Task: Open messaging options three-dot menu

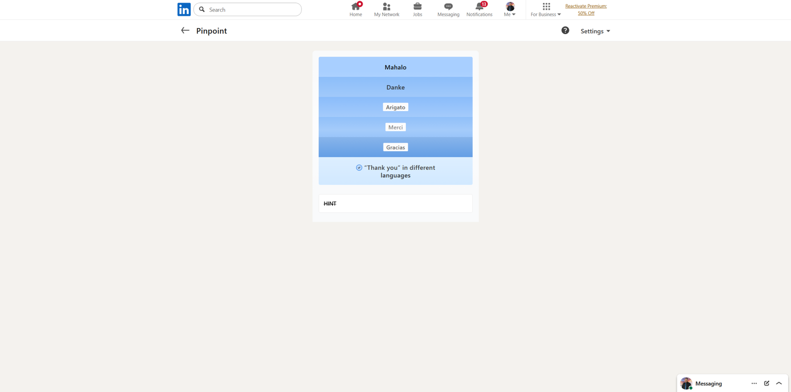Action: click(754, 383)
